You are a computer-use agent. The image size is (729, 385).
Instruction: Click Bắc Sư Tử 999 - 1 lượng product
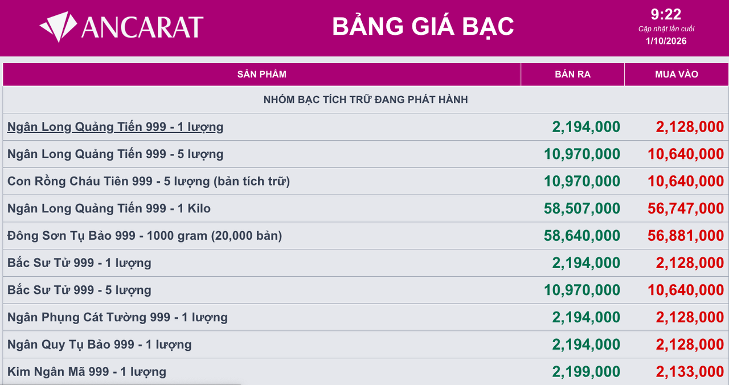[x=79, y=263]
